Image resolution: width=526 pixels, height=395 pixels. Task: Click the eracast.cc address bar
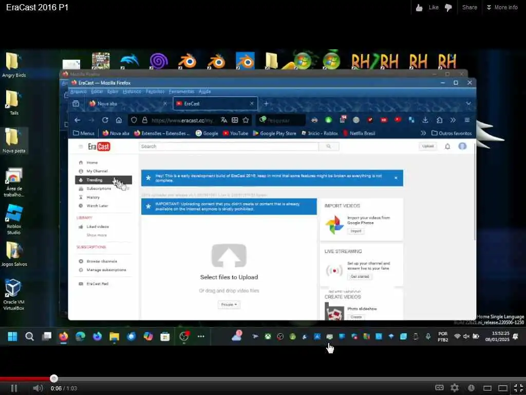coord(182,120)
